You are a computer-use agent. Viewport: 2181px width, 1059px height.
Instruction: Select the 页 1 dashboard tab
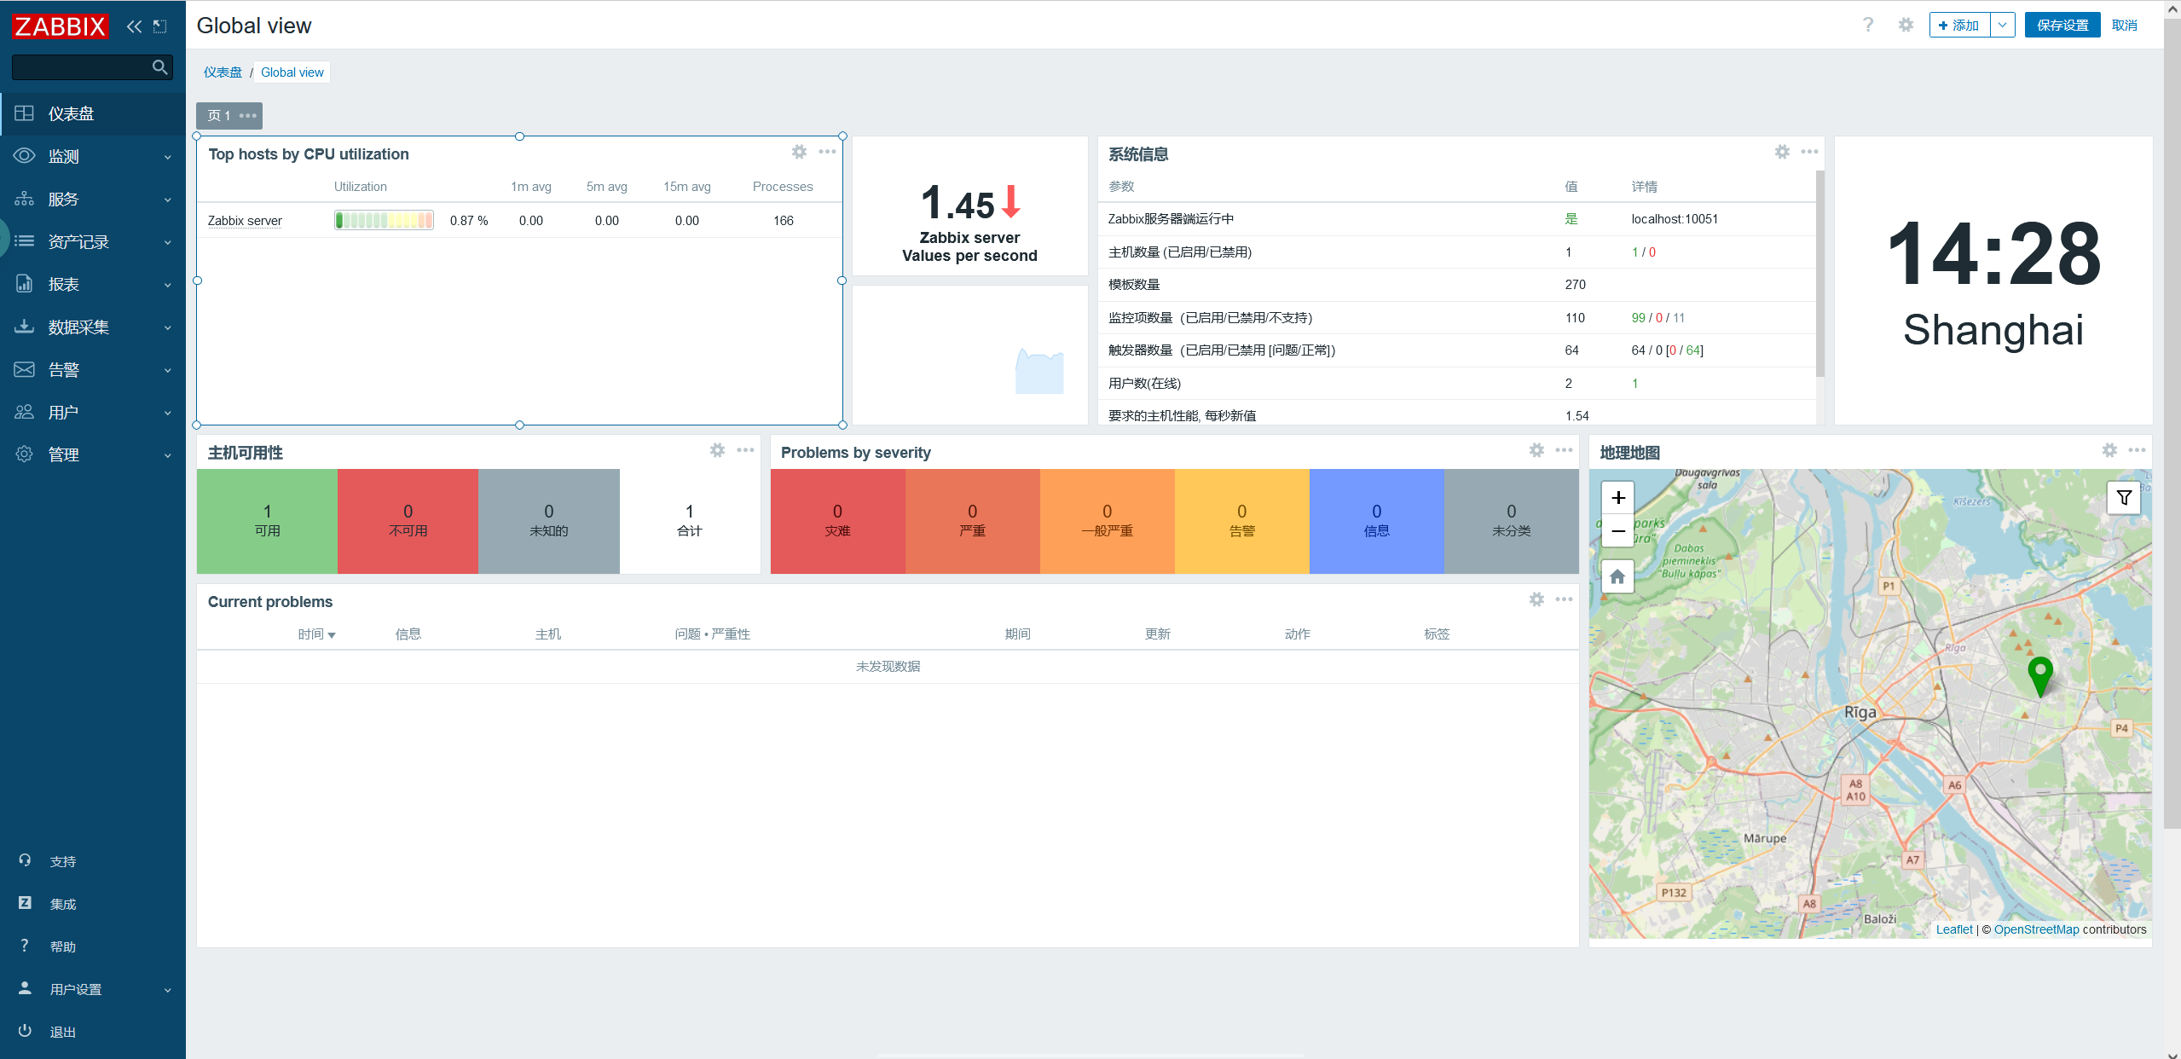(219, 116)
